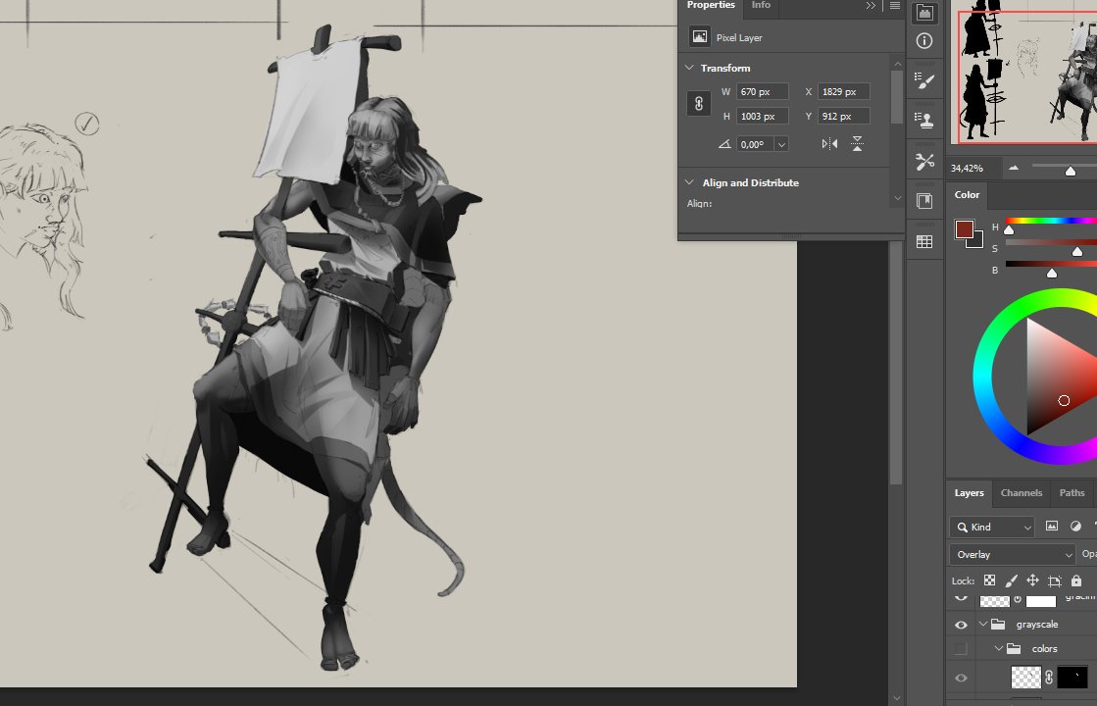1097x706 pixels.
Task: Open the Libraries panel icon
Action: point(923,199)
